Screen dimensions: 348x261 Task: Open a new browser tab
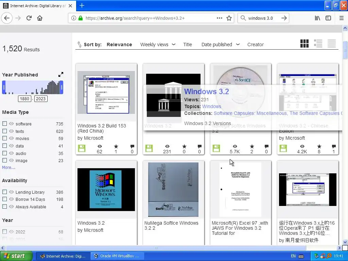click(82, 5)
